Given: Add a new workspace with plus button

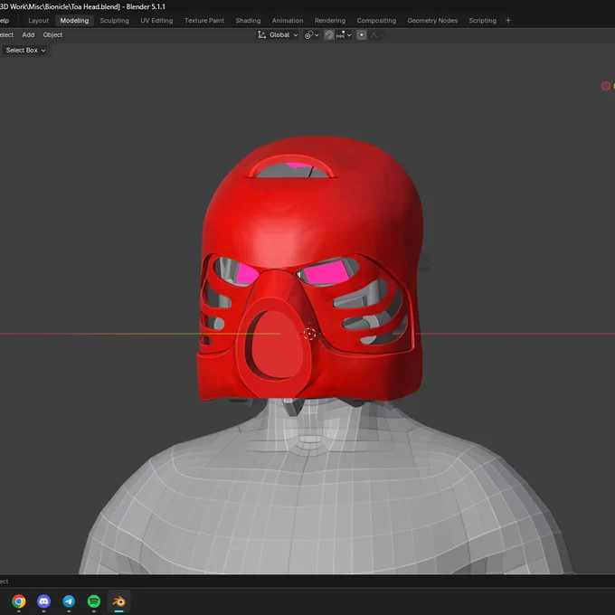Looking at the screenshot, I should pyautogui.click(x=508, y=21).
